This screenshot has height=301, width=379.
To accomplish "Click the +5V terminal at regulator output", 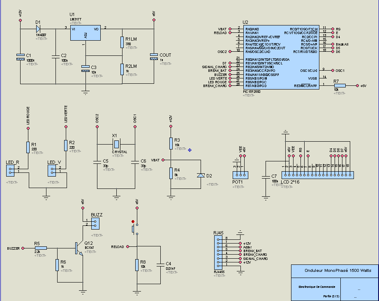I will (154, 20).
